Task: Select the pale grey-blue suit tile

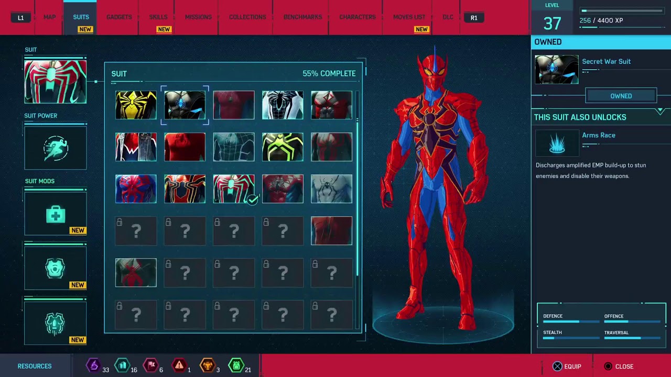Action: tap(331, 188)
